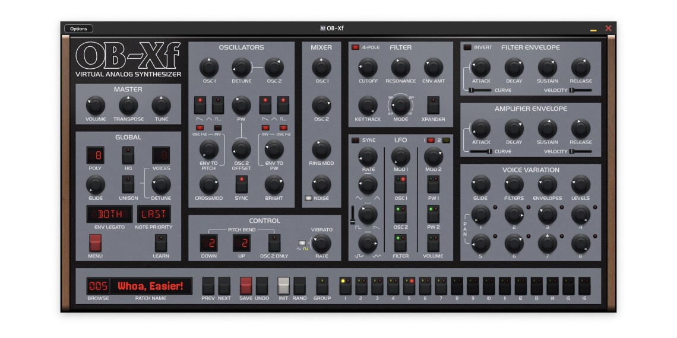Image resolution: width=677 pixels, height=338 pixels.
Task: Click the patch name display
Action: [150, 286]
